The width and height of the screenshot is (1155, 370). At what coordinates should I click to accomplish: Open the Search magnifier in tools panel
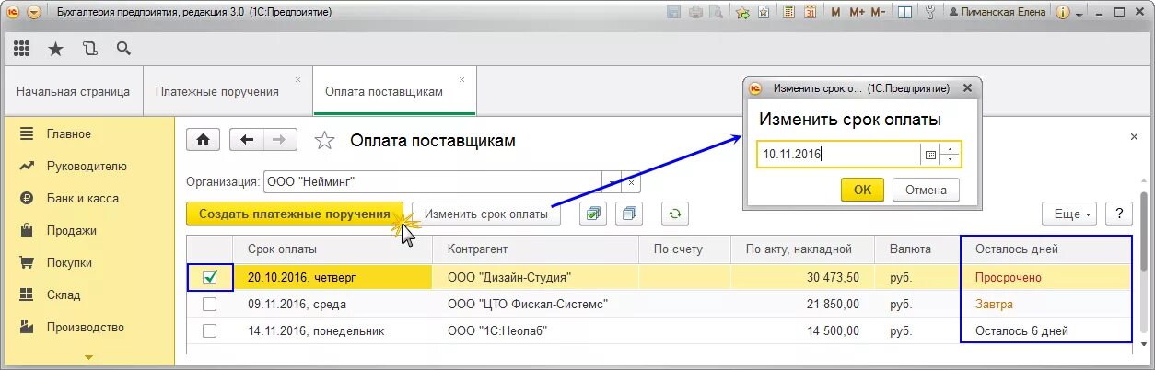click(123, 49)
